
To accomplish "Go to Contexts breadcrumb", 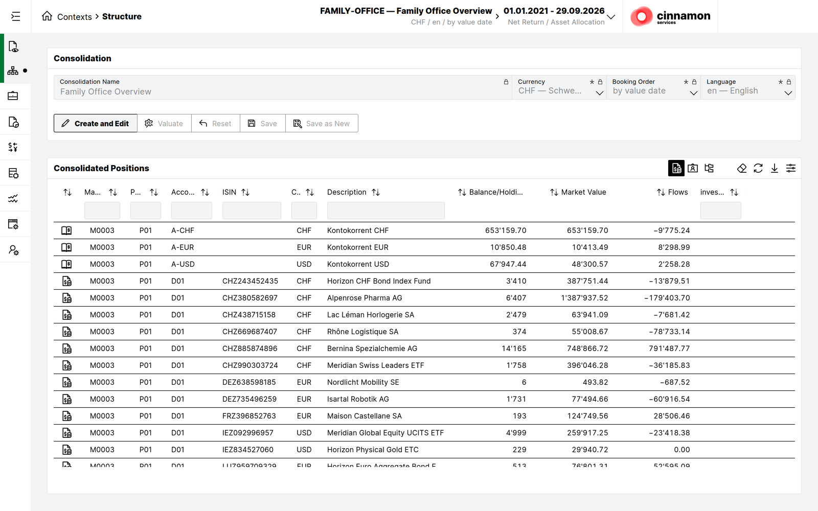I will coord(75,17).
